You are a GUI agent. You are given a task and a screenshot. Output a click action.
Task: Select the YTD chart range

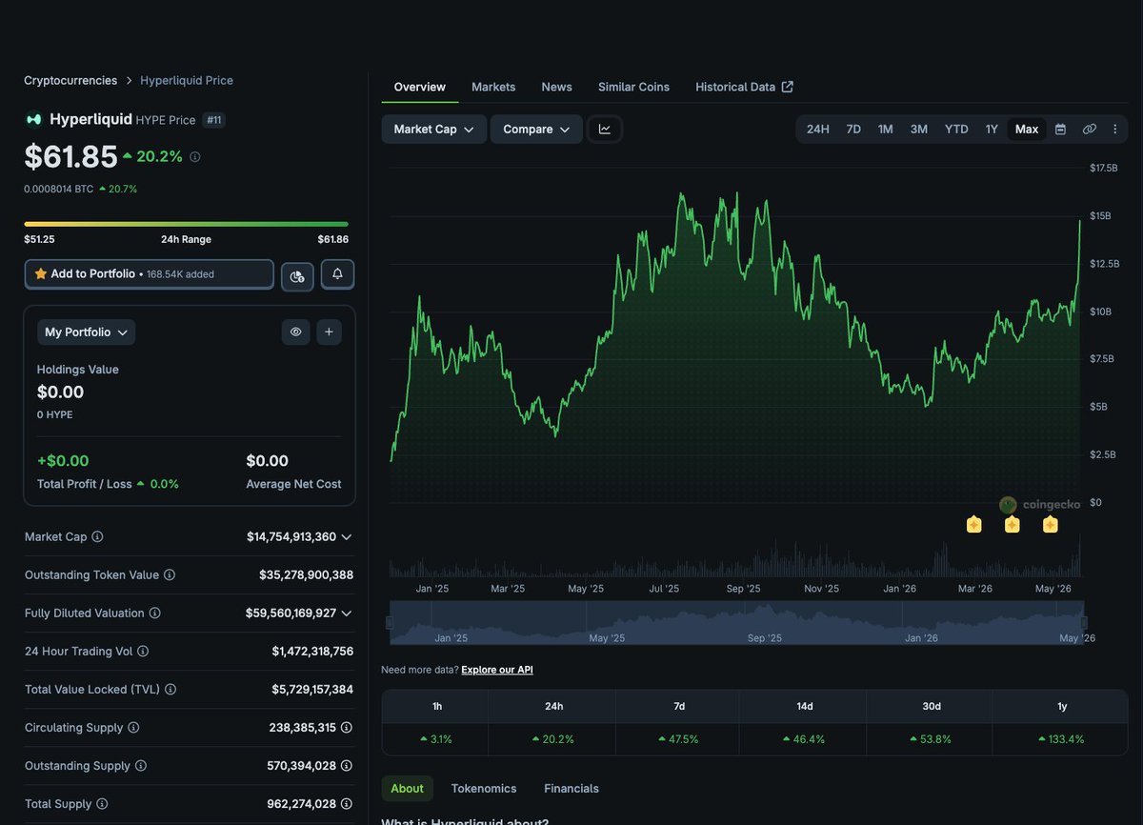tap(956, 130)
